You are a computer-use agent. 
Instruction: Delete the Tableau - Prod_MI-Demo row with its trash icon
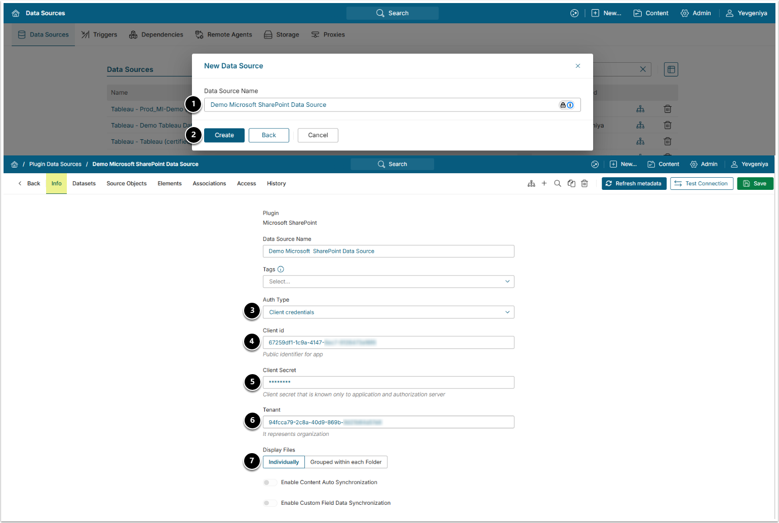(x=668, y=109)
